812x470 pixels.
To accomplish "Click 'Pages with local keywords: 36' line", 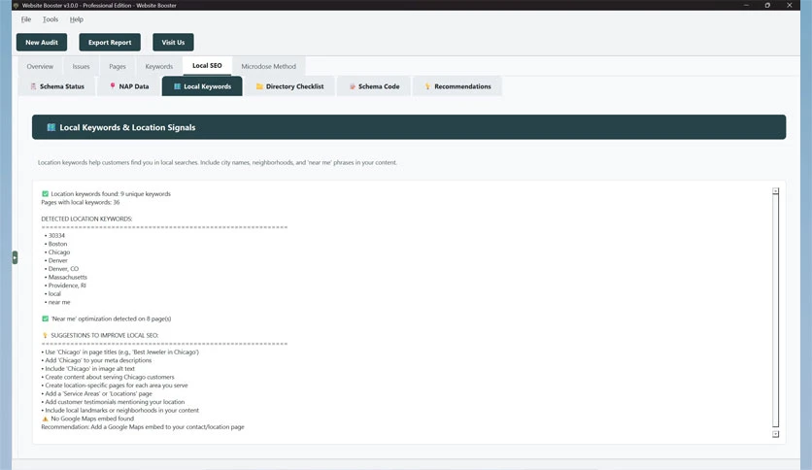I will click(81, 202).
